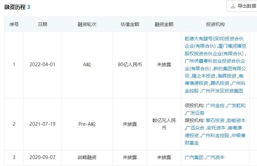Image resolution: width=257 pixels, height=166 pixels.
Task: Select the 融资轮次 column header
Action: (x=87, y=24)
